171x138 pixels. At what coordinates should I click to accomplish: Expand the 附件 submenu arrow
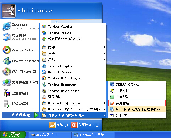click(104, 47)
